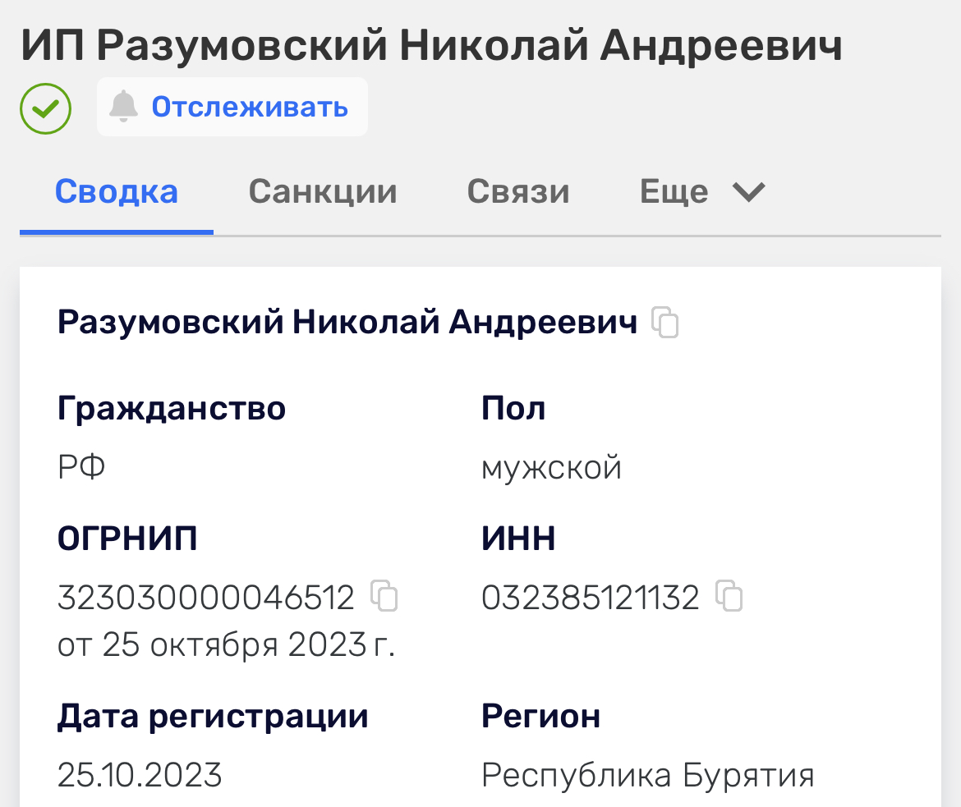This screenshot has height=807, width=961.
Task: Copy the ОГРНИП number 323030000046512
Action: click(x=385, y=597)
